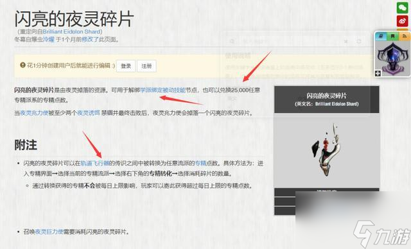
Task: Click the shard item image in infobox
Action: click(x=327, y=150)
